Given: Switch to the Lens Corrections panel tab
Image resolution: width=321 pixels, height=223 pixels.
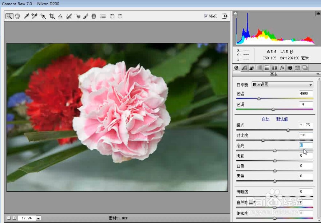Looking at the screenshot, I should pyautogui.click(x=274, y=68).
